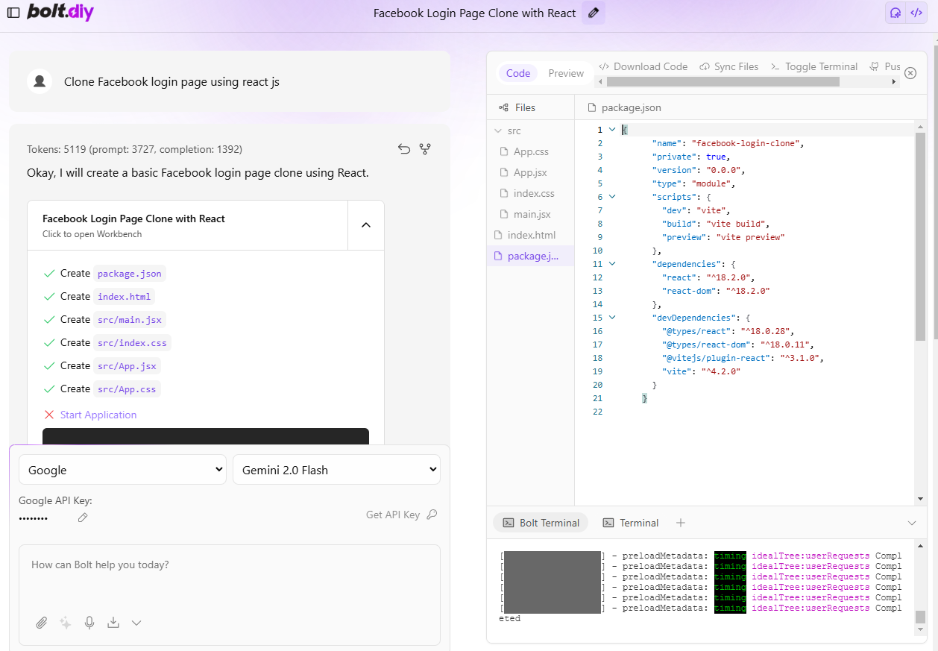Edit the chat title with pencil icon
The height and width of the screenshot is (651, 938).
click(594, 13)
